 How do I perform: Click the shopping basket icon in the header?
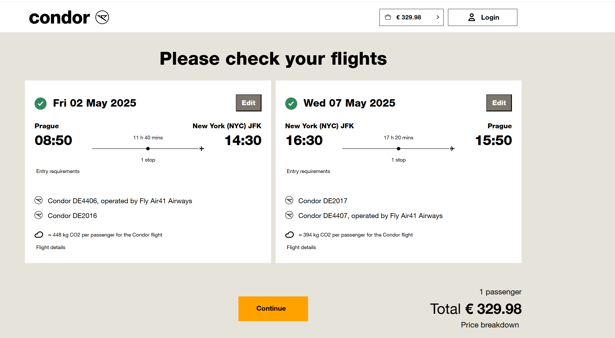click(388, 17)
